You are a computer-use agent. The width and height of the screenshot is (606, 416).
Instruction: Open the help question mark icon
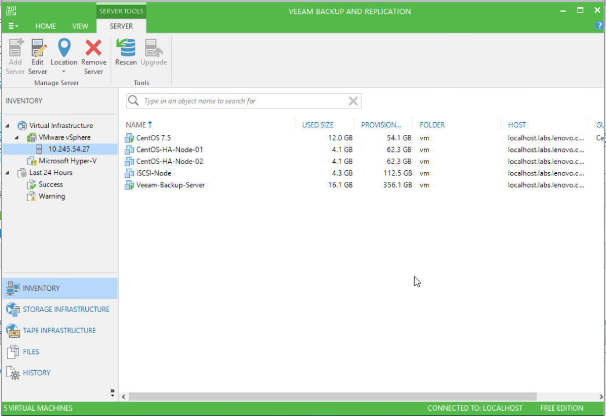(599, 25)
